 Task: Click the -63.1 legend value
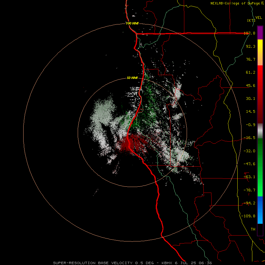pyautogui.click(x=250, y=177)
